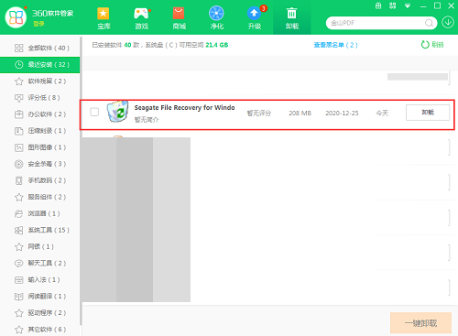Open the 净化 cleanup section
The image size is (458, 336).
[216, 18]
